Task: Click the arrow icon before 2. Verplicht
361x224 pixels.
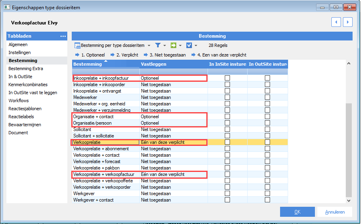Action: coord(113,55)
